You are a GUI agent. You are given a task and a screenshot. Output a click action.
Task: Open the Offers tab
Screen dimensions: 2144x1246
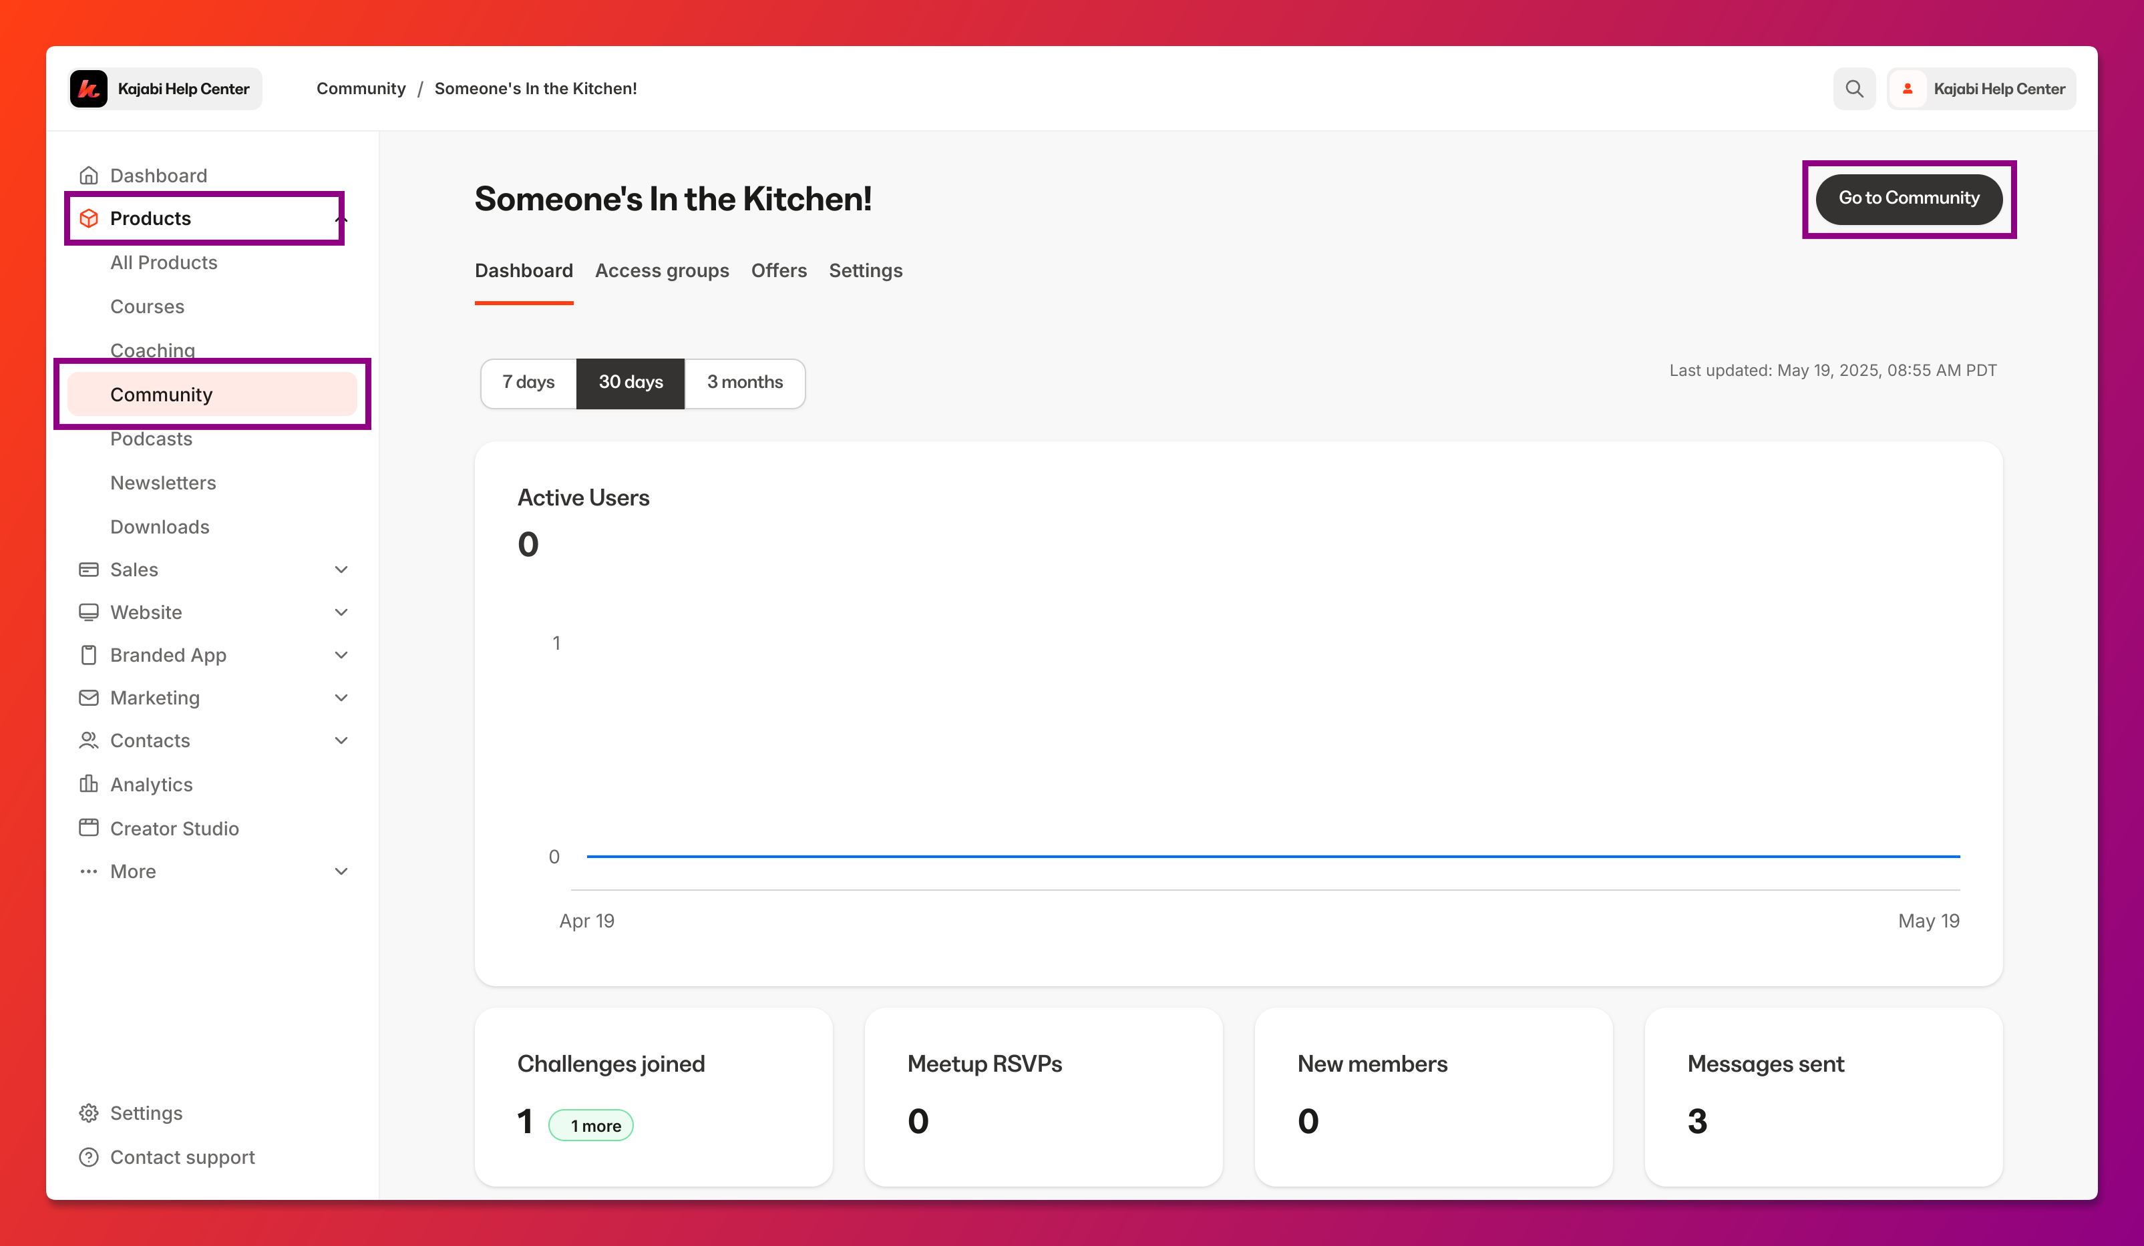(x=779, y=270)
